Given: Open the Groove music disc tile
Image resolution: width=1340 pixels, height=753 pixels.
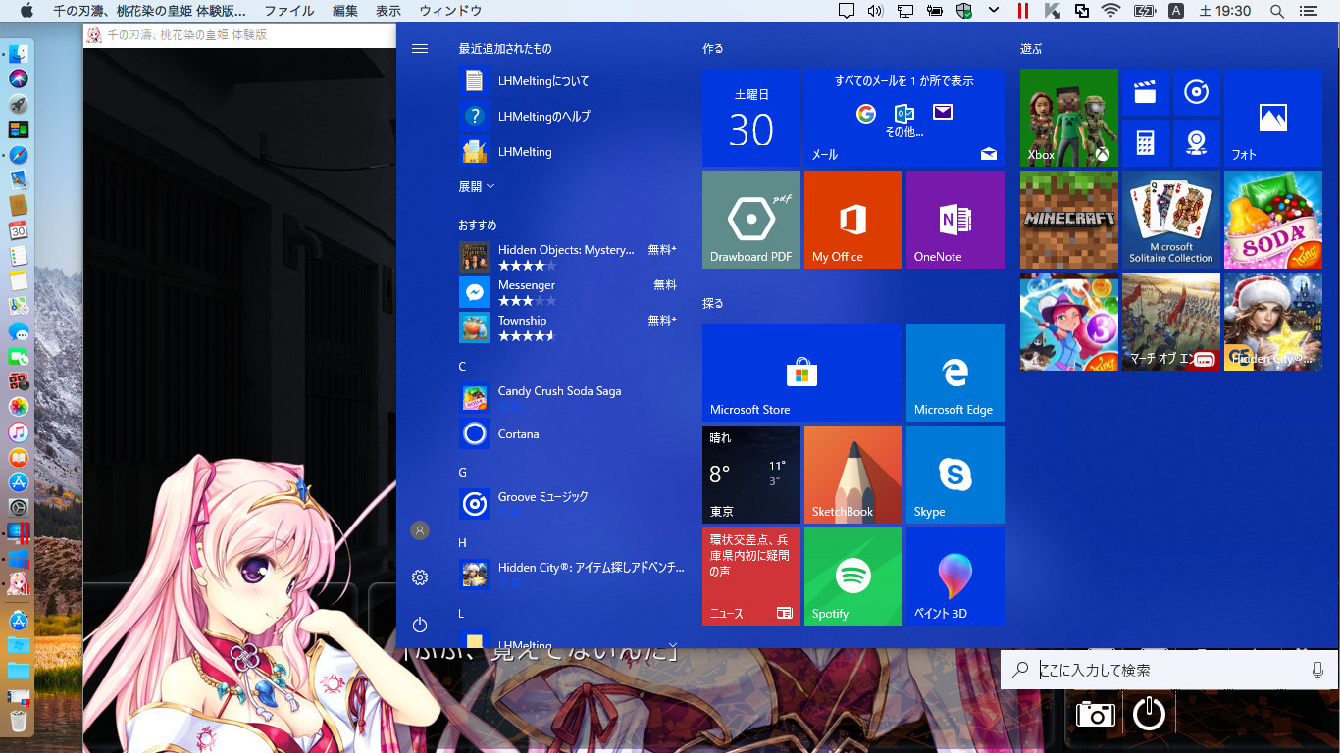Looking at the screenshot, I should tap(1196, 92).
